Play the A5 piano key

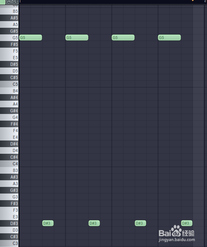pyautogui.click(x=9, y=24)
